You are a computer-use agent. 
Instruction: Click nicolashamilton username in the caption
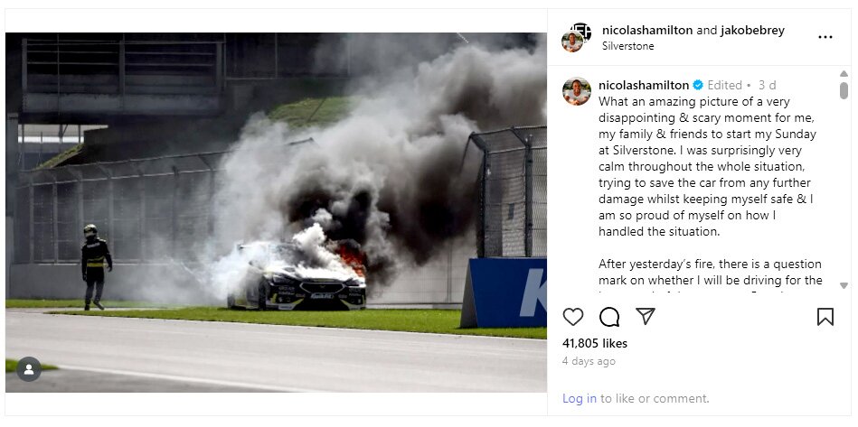(644, 85)
